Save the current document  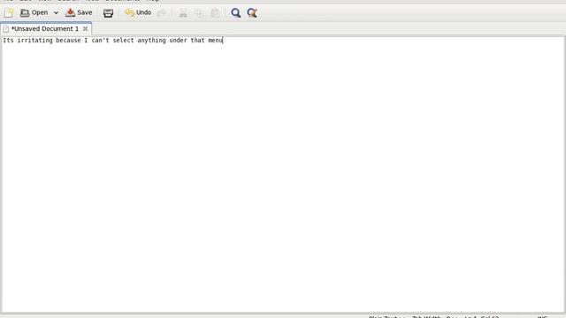tap(79, 13)
